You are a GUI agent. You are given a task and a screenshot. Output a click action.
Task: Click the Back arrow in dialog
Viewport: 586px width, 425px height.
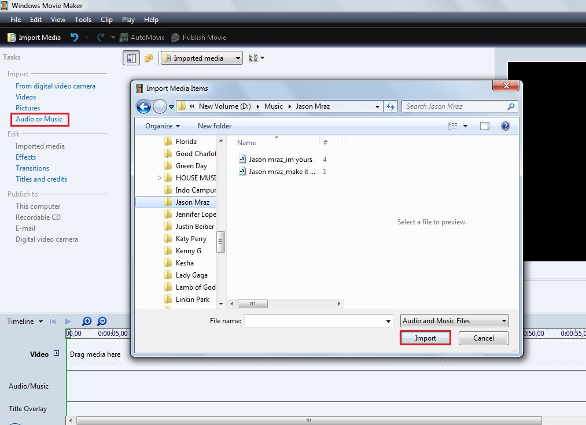click(x=144, y=106)
